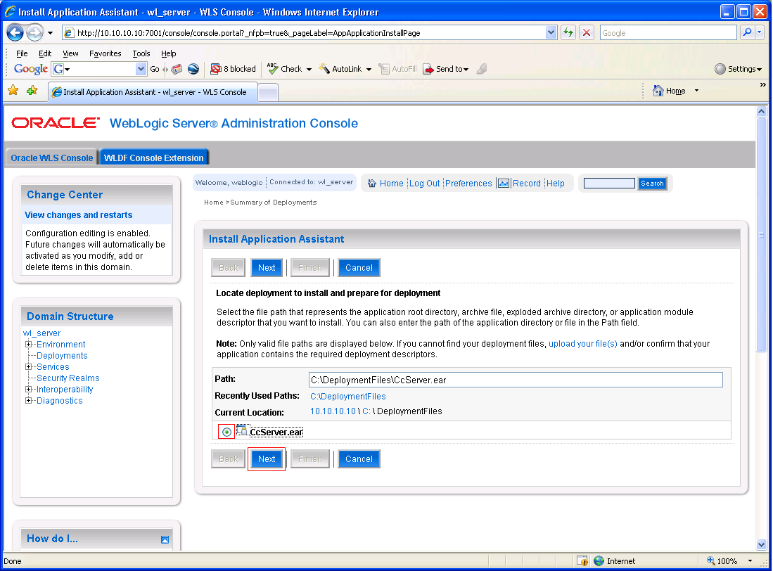Click the Internet zone globe icon
Image resolution: width=773 pixels, height=571 pixels.
(599, 560)
